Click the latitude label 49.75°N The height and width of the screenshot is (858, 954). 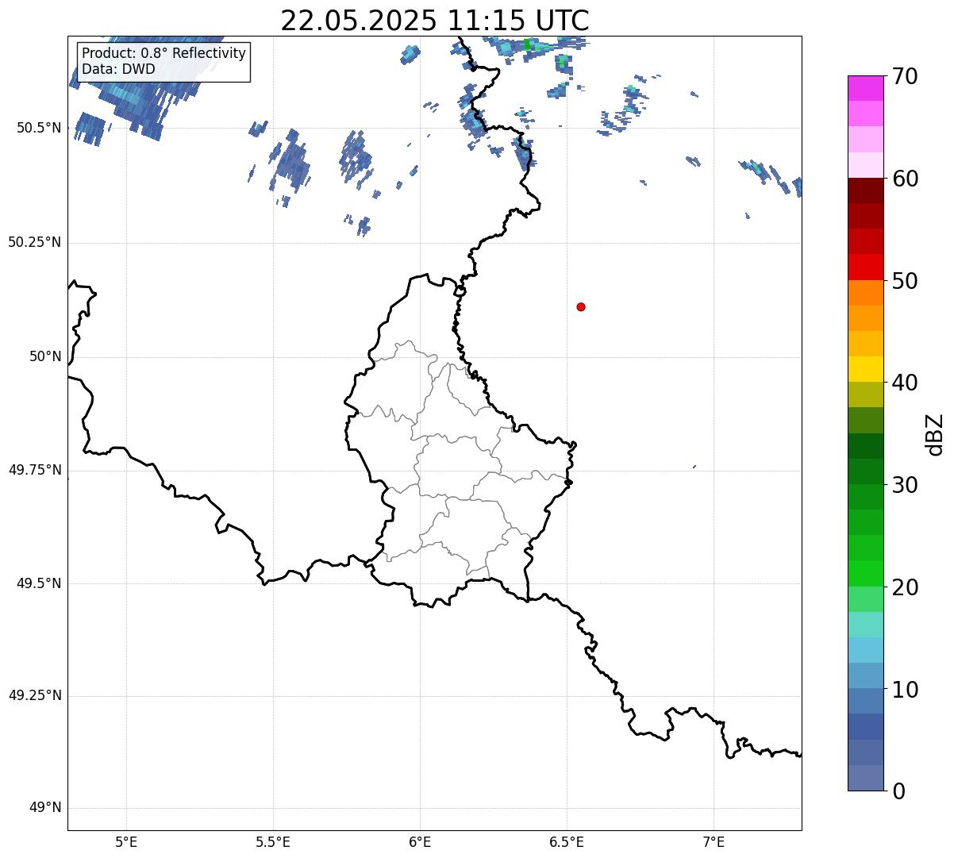point(35,470)
